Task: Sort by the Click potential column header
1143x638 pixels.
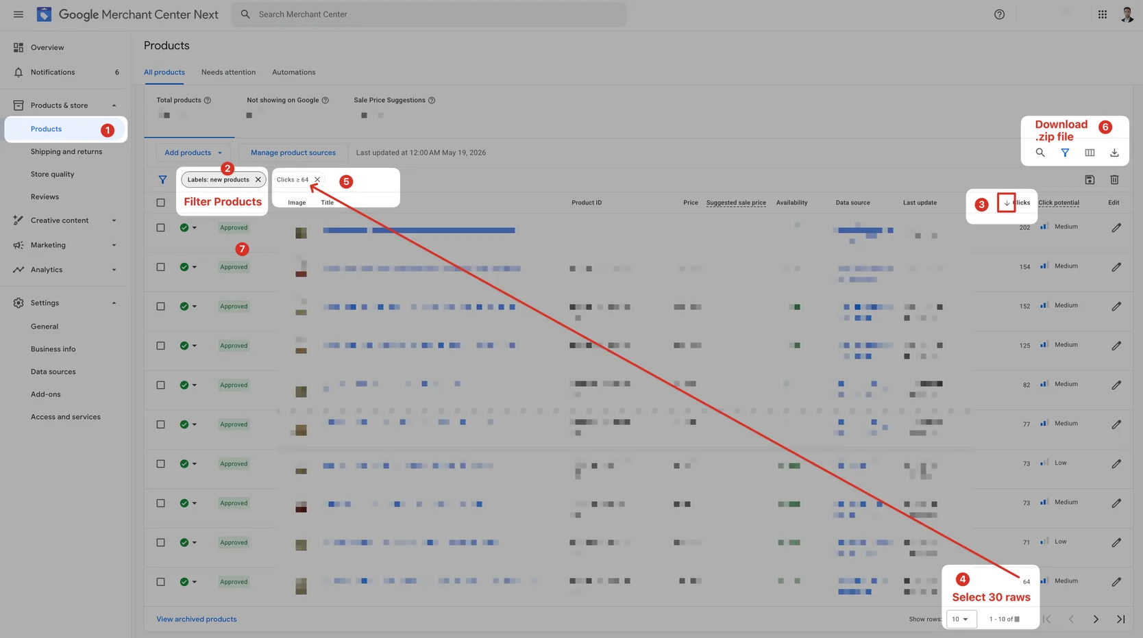Action: tap(1058, 203)
